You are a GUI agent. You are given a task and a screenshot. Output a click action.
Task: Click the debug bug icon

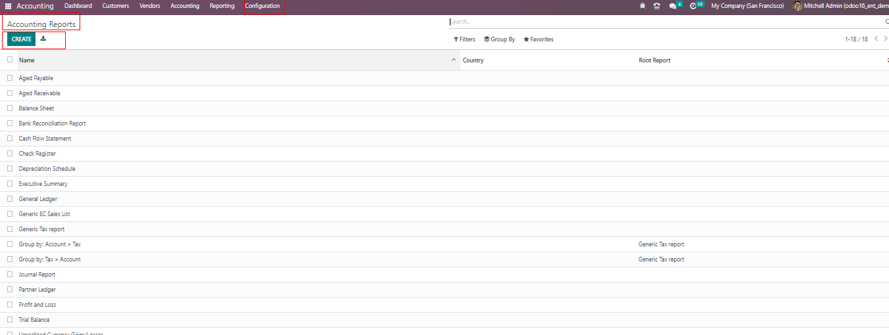pyautogui.click(x=642, y=6)
